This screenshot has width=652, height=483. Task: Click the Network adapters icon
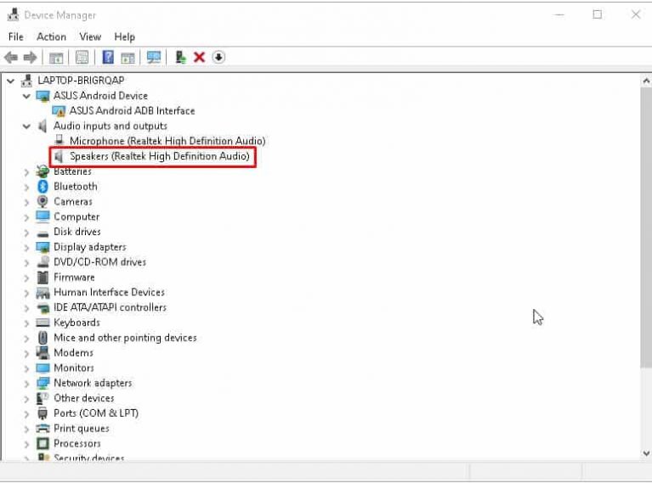43,383
